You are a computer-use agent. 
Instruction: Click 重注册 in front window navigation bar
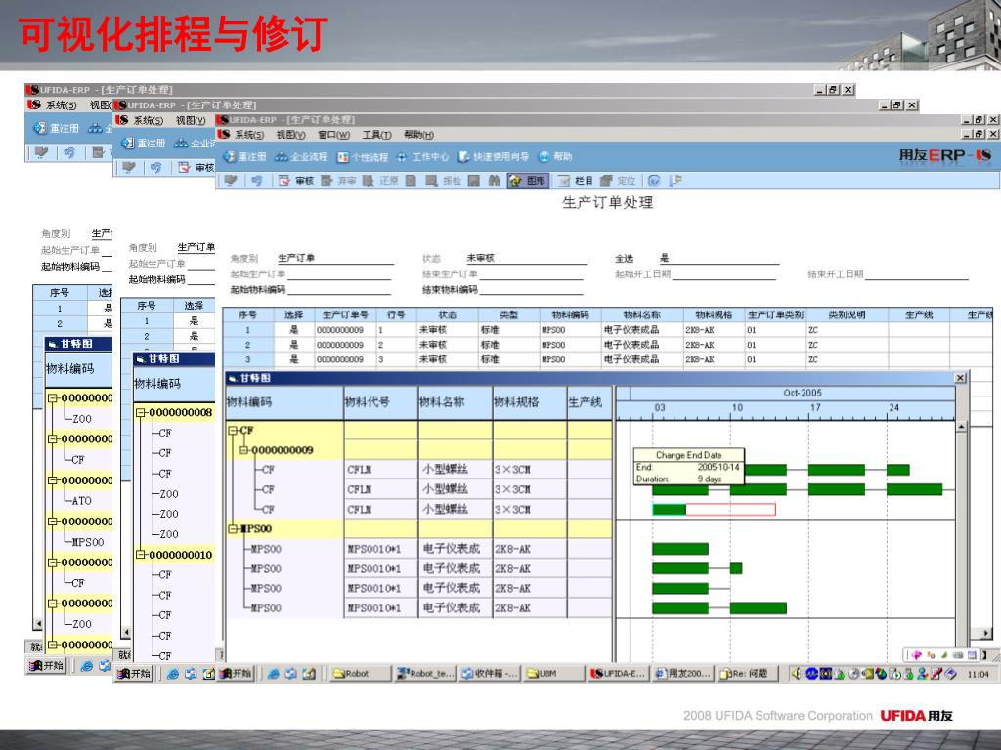click(244, 157)
